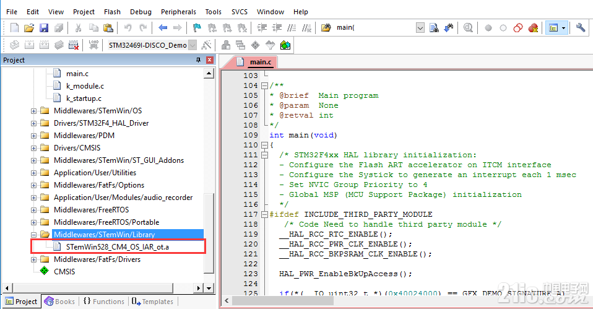Viewport: 593px width, 309px height.
Task: Translate the current file with toolbar icon
Action: point(14,45)
